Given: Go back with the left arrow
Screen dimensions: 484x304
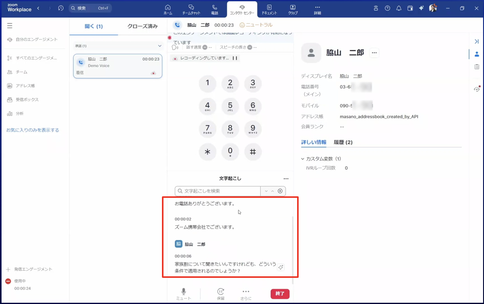Looking at the screenshot, I should pos(38,8).
